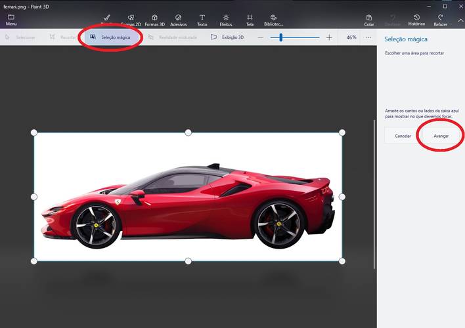Click the Avançar button
This screenshot has height=328, width=465.
pos(441,136)
